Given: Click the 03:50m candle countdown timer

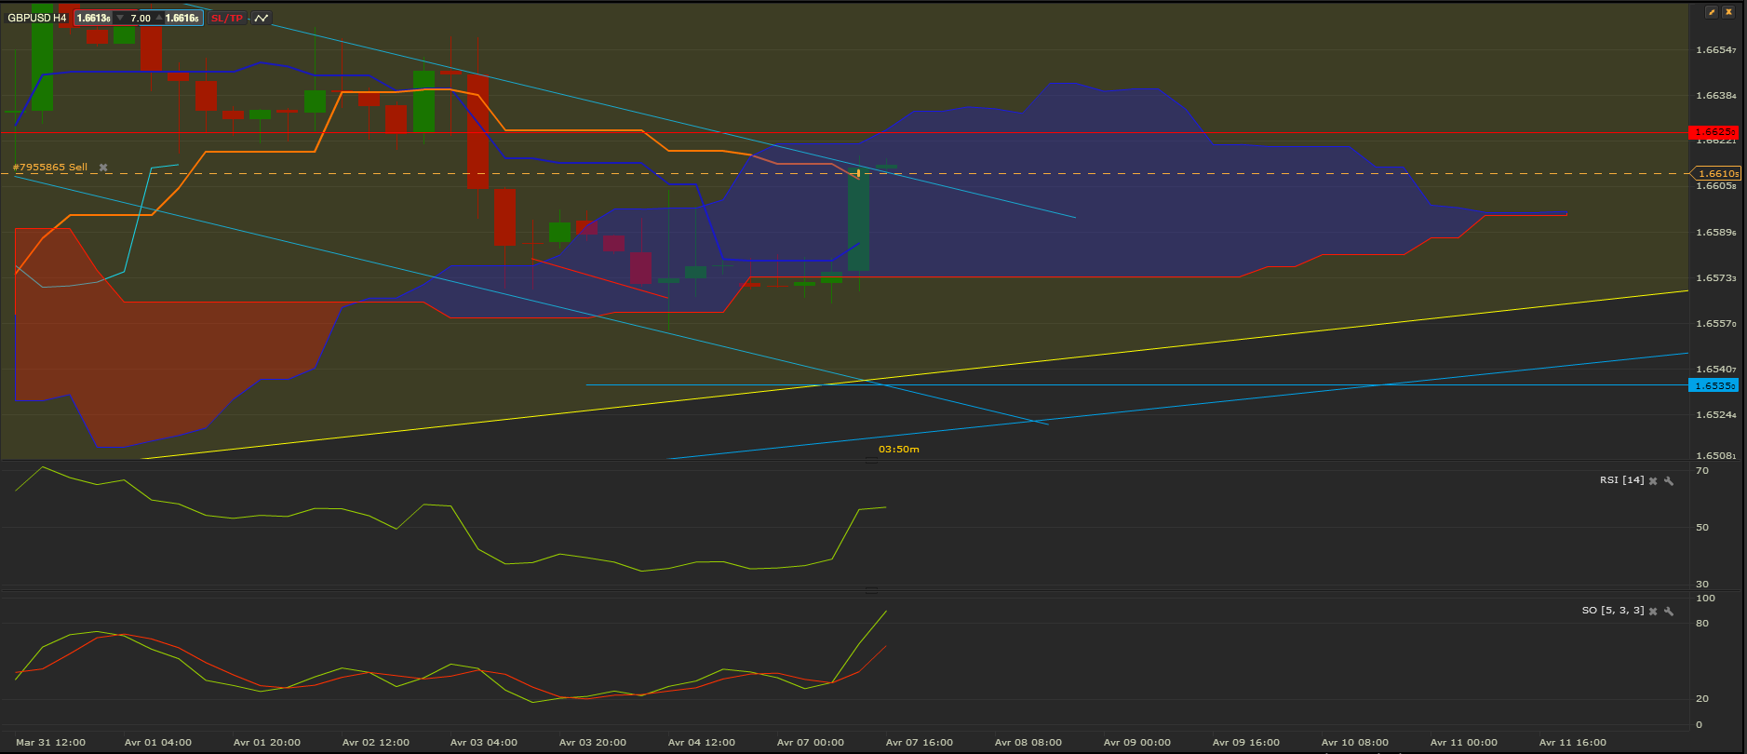Looking at the screenshot, I should [899, 450].
